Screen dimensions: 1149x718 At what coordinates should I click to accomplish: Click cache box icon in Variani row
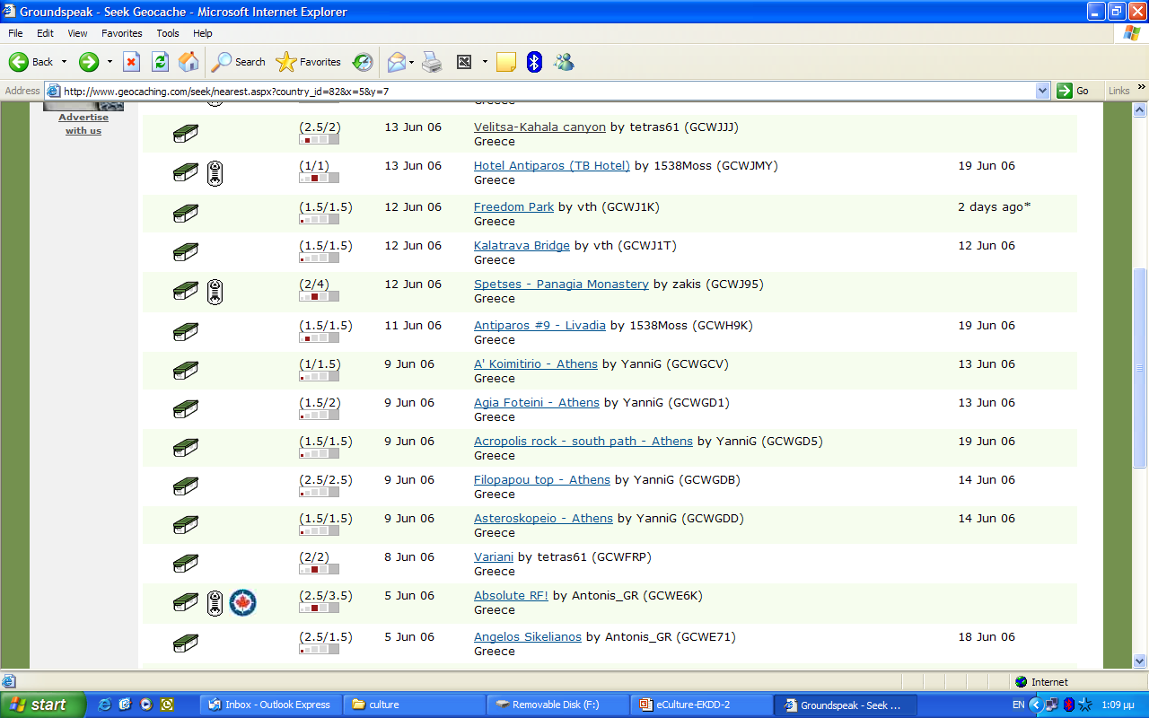186,564
